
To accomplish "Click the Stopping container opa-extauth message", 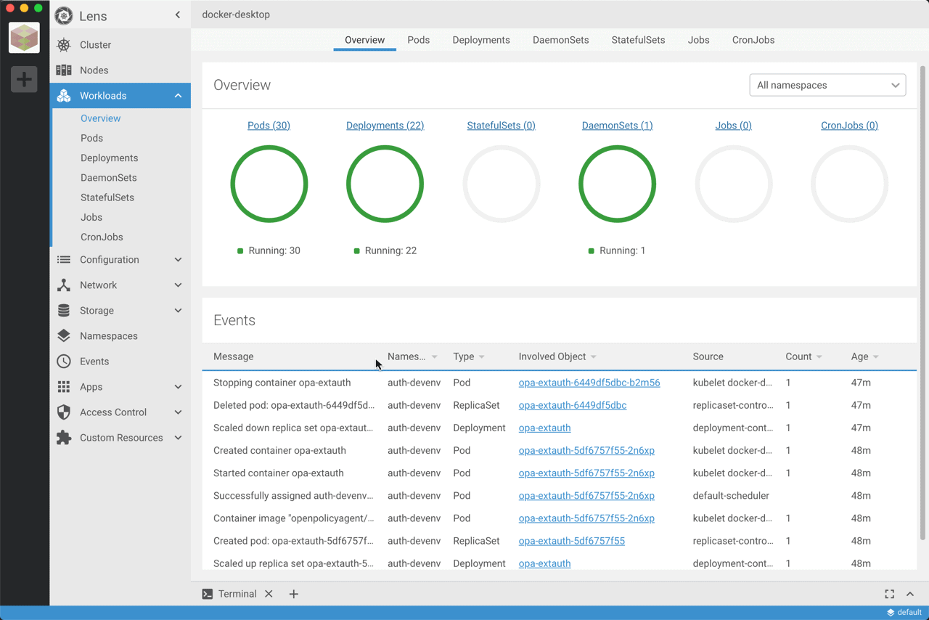I will pyautogui.click(x=282, y=383).
